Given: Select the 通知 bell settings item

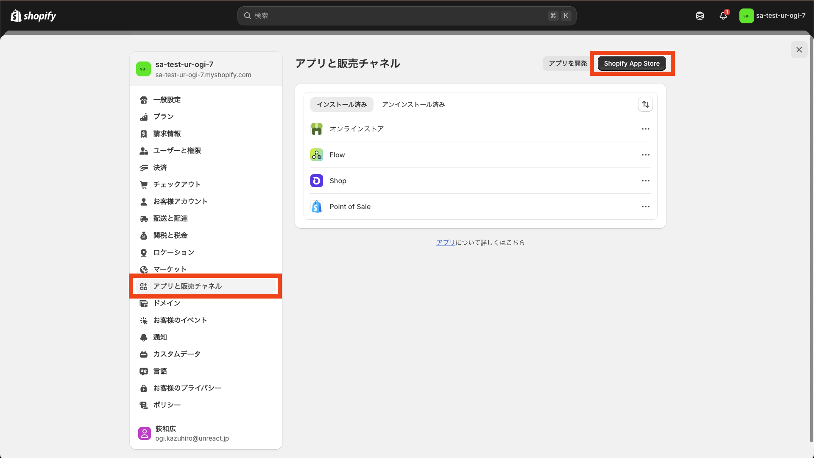Looking at the screenshot, I should click(x=160, y=337).
